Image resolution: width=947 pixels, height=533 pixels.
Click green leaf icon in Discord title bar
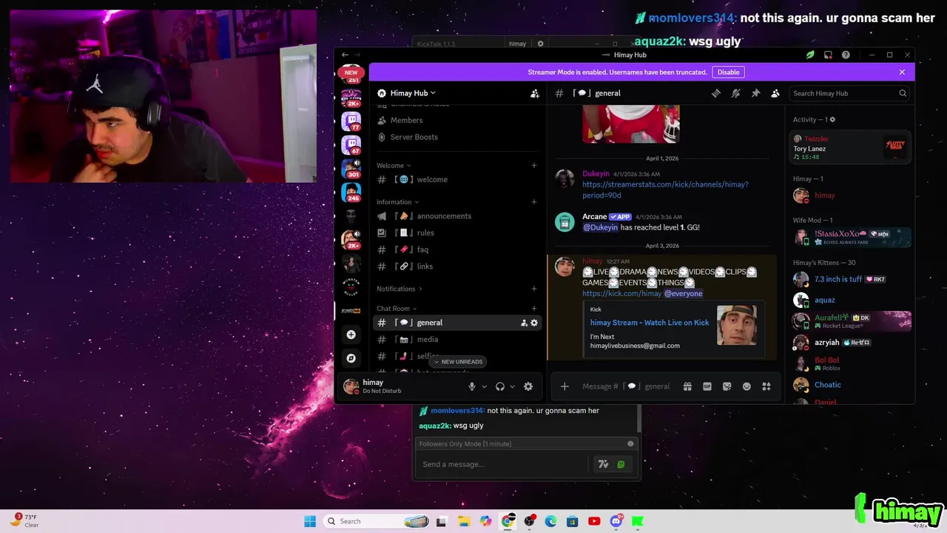pos(810,55)
